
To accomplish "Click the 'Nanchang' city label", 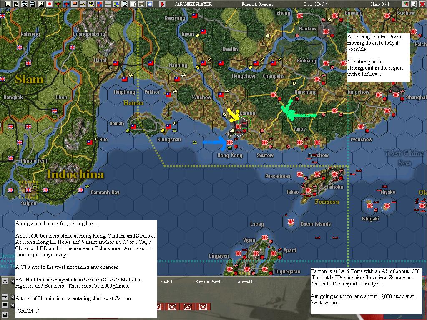I will [x=306, y=92].
